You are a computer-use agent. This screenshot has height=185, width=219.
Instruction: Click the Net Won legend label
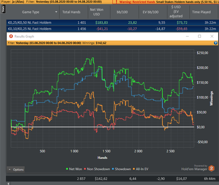(76, 169)
